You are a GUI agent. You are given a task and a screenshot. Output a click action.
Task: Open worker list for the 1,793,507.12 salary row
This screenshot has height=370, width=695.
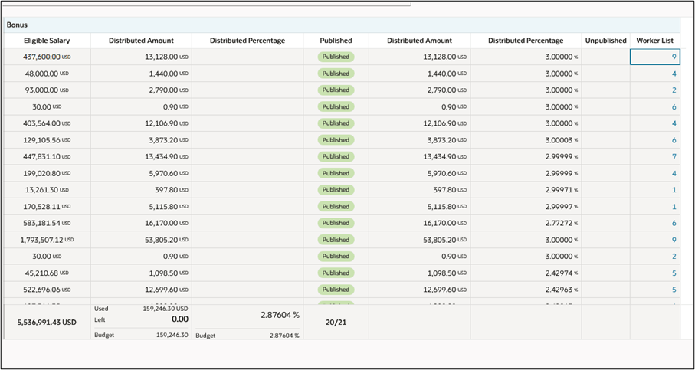tap(674, 240)
